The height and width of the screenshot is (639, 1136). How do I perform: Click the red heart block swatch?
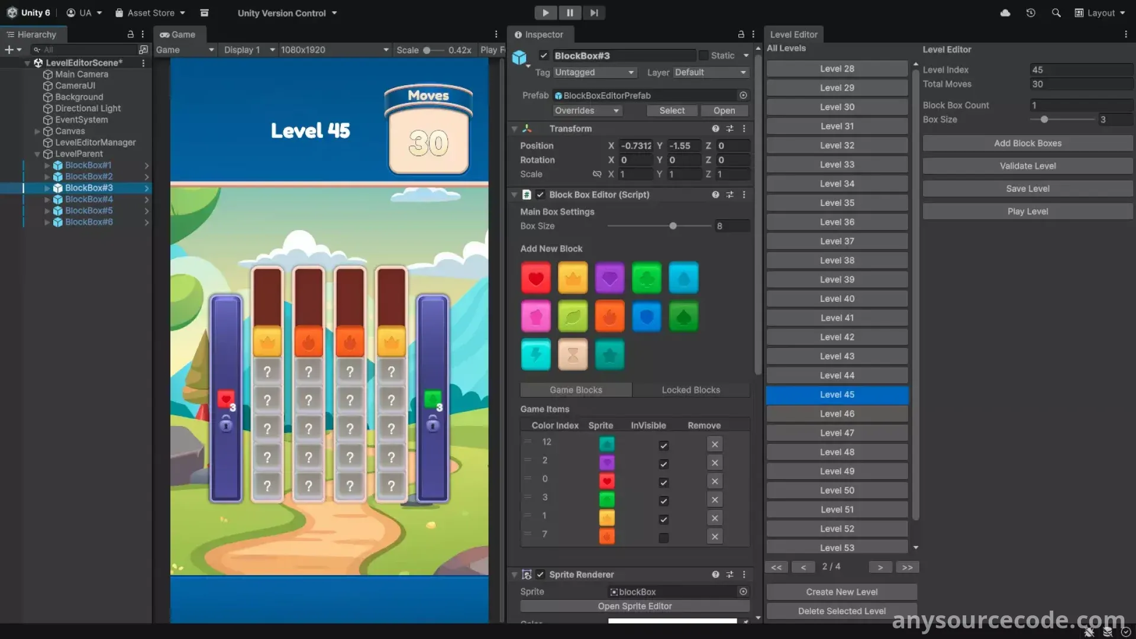coord(535,278)
